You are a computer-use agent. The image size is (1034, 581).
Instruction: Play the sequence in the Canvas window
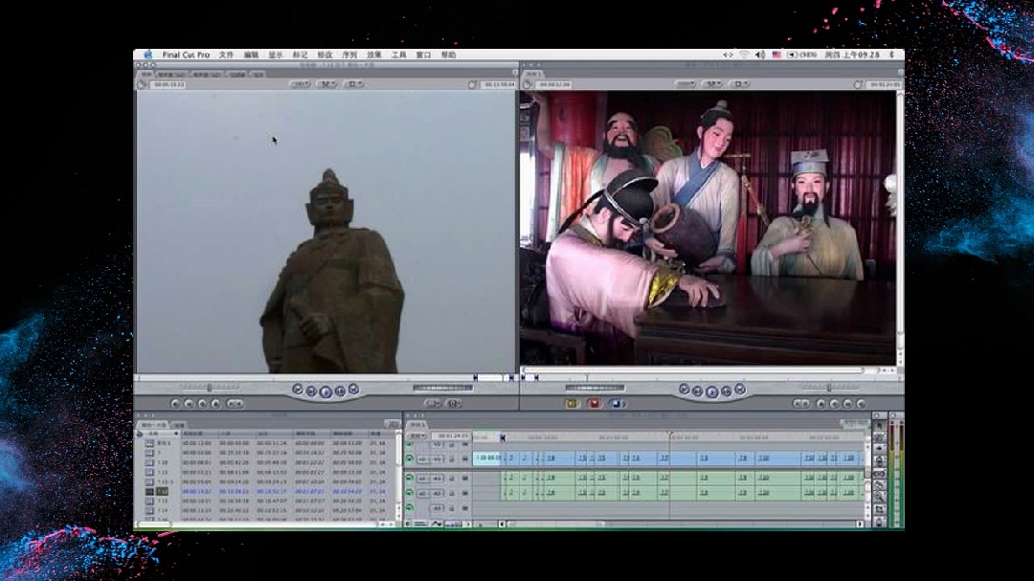711,391
